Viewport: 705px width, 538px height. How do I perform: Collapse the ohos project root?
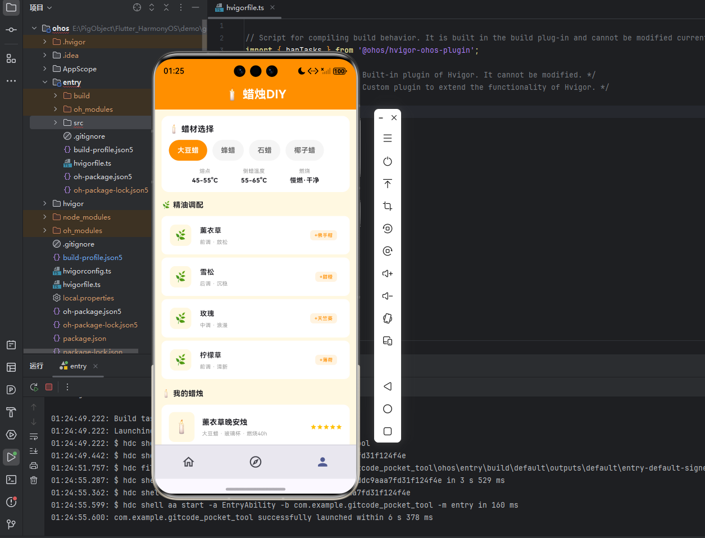pos(34,28)
